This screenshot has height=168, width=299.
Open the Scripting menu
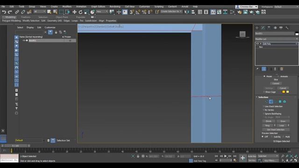point(159,7)
